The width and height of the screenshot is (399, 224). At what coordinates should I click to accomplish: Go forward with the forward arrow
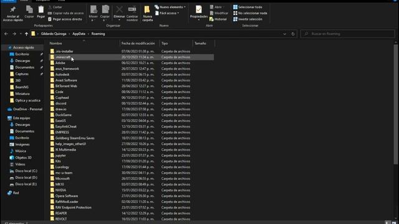point(14,34)
